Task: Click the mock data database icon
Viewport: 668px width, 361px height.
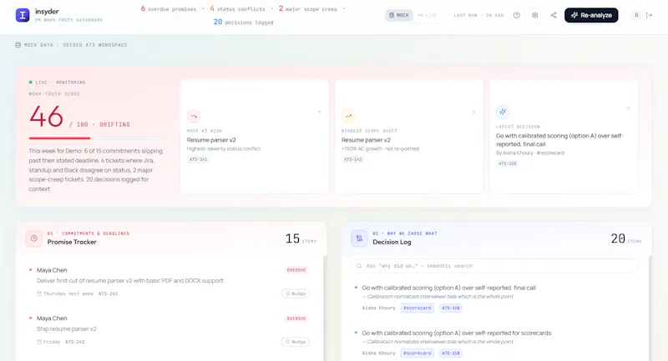Action: 18,45
